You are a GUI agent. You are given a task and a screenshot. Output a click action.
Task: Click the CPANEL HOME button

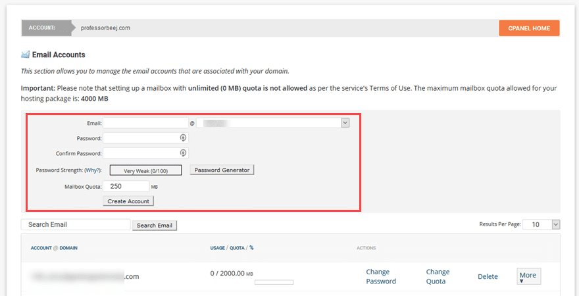529,28
